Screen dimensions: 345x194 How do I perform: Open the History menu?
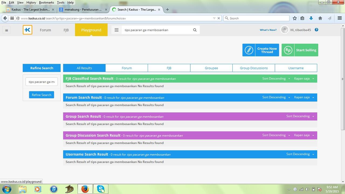coord(31,2)
